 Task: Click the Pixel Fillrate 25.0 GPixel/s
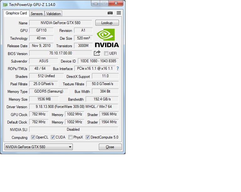point(44,84)
